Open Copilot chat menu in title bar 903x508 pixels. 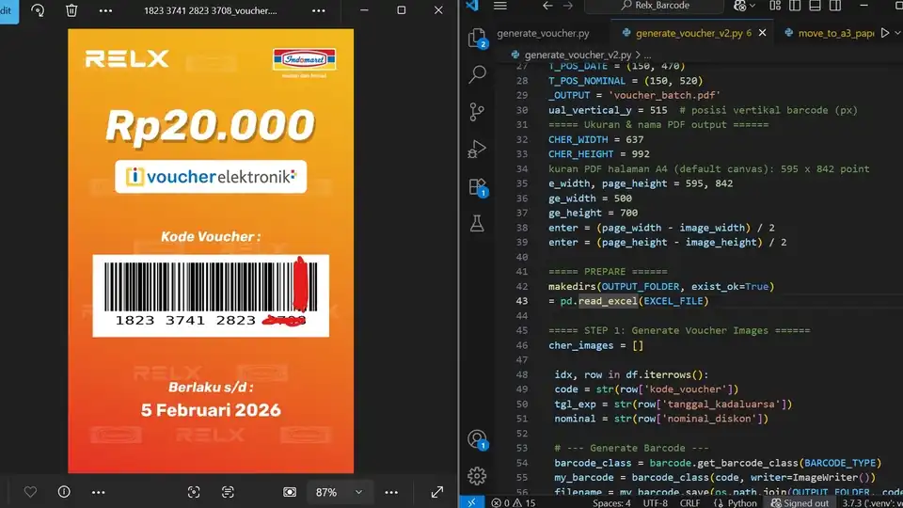click(744, 6)
